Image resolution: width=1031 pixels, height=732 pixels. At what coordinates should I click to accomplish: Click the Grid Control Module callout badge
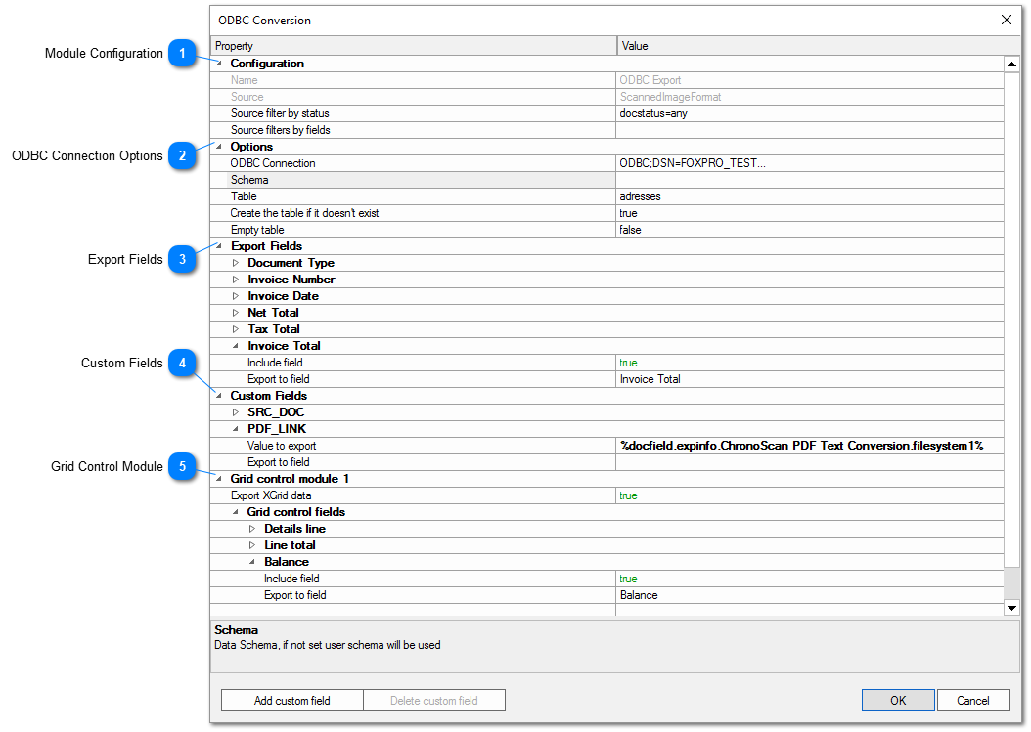[x=183, y=467]
